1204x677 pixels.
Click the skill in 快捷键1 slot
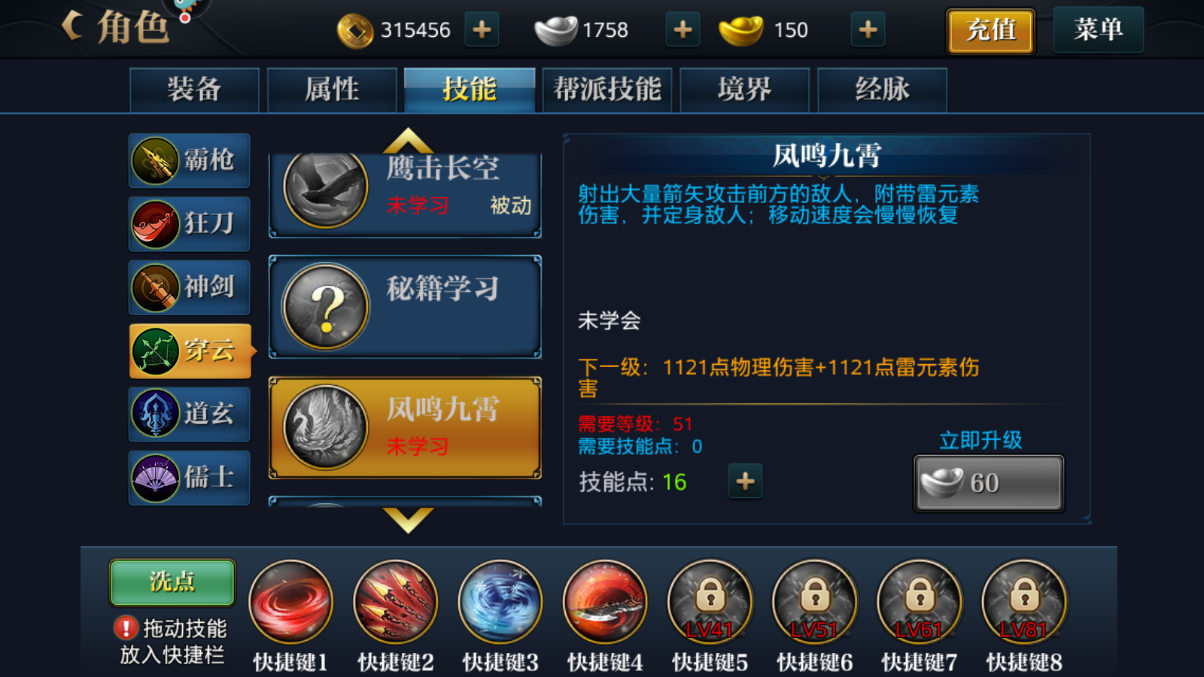tap(291, 603)
